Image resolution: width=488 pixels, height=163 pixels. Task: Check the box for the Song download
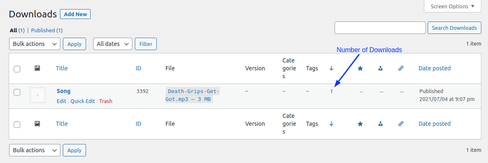(x=17, y=92)
